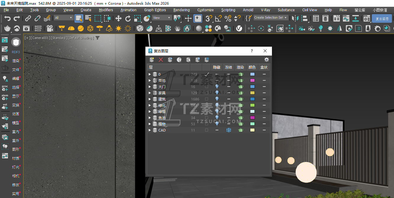Click the Mirror tool icon

[295, 19]
